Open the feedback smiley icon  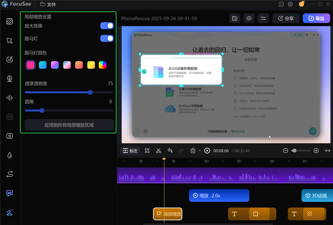point(281,4)
